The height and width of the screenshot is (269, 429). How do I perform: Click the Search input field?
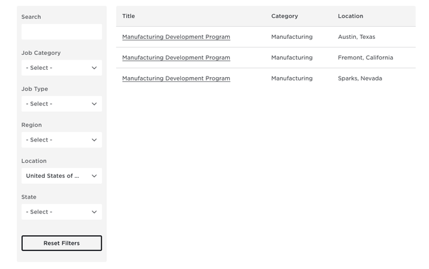(x=62, y=32)
